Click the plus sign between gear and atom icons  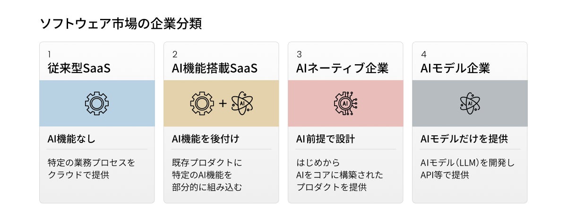[223, 103]
